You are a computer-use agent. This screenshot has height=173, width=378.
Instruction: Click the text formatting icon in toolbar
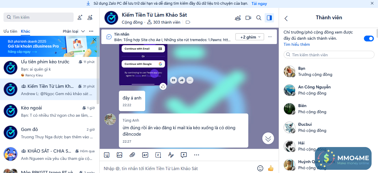[x=171, y=155]
